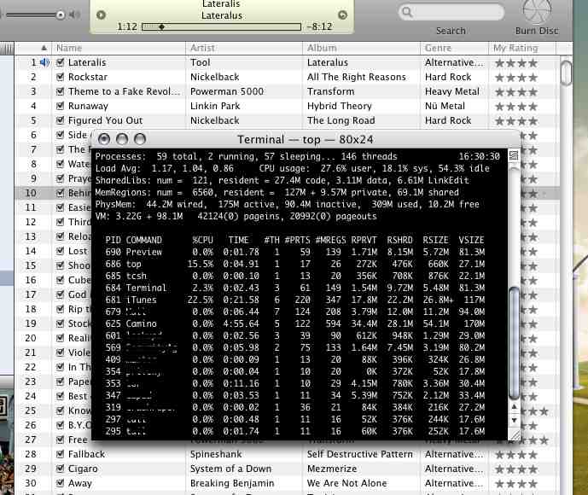This screenshot has height=495, width=588.
Task: Click the right arrow in iTunes display
Action: [343, 15]
